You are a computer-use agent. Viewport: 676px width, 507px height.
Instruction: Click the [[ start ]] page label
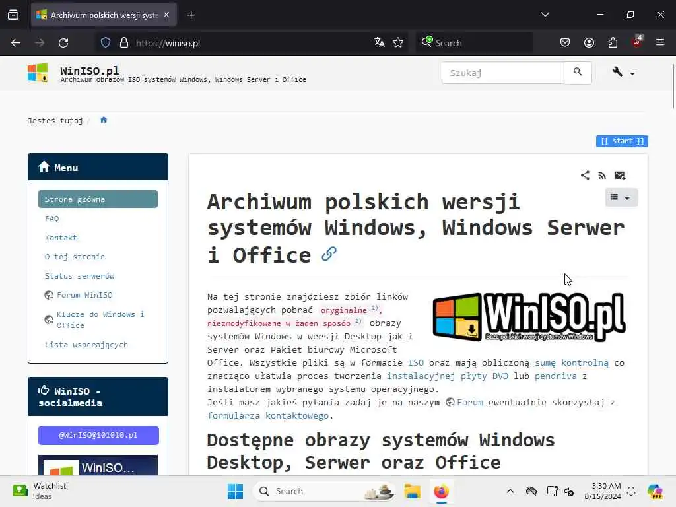click(x=622, y=141)
